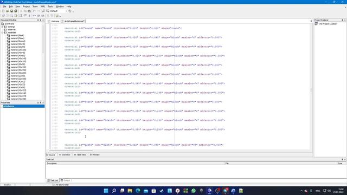Open the XML menu
Image resolution: width=347 pixels, height=195 pixels.
point(43,6)
